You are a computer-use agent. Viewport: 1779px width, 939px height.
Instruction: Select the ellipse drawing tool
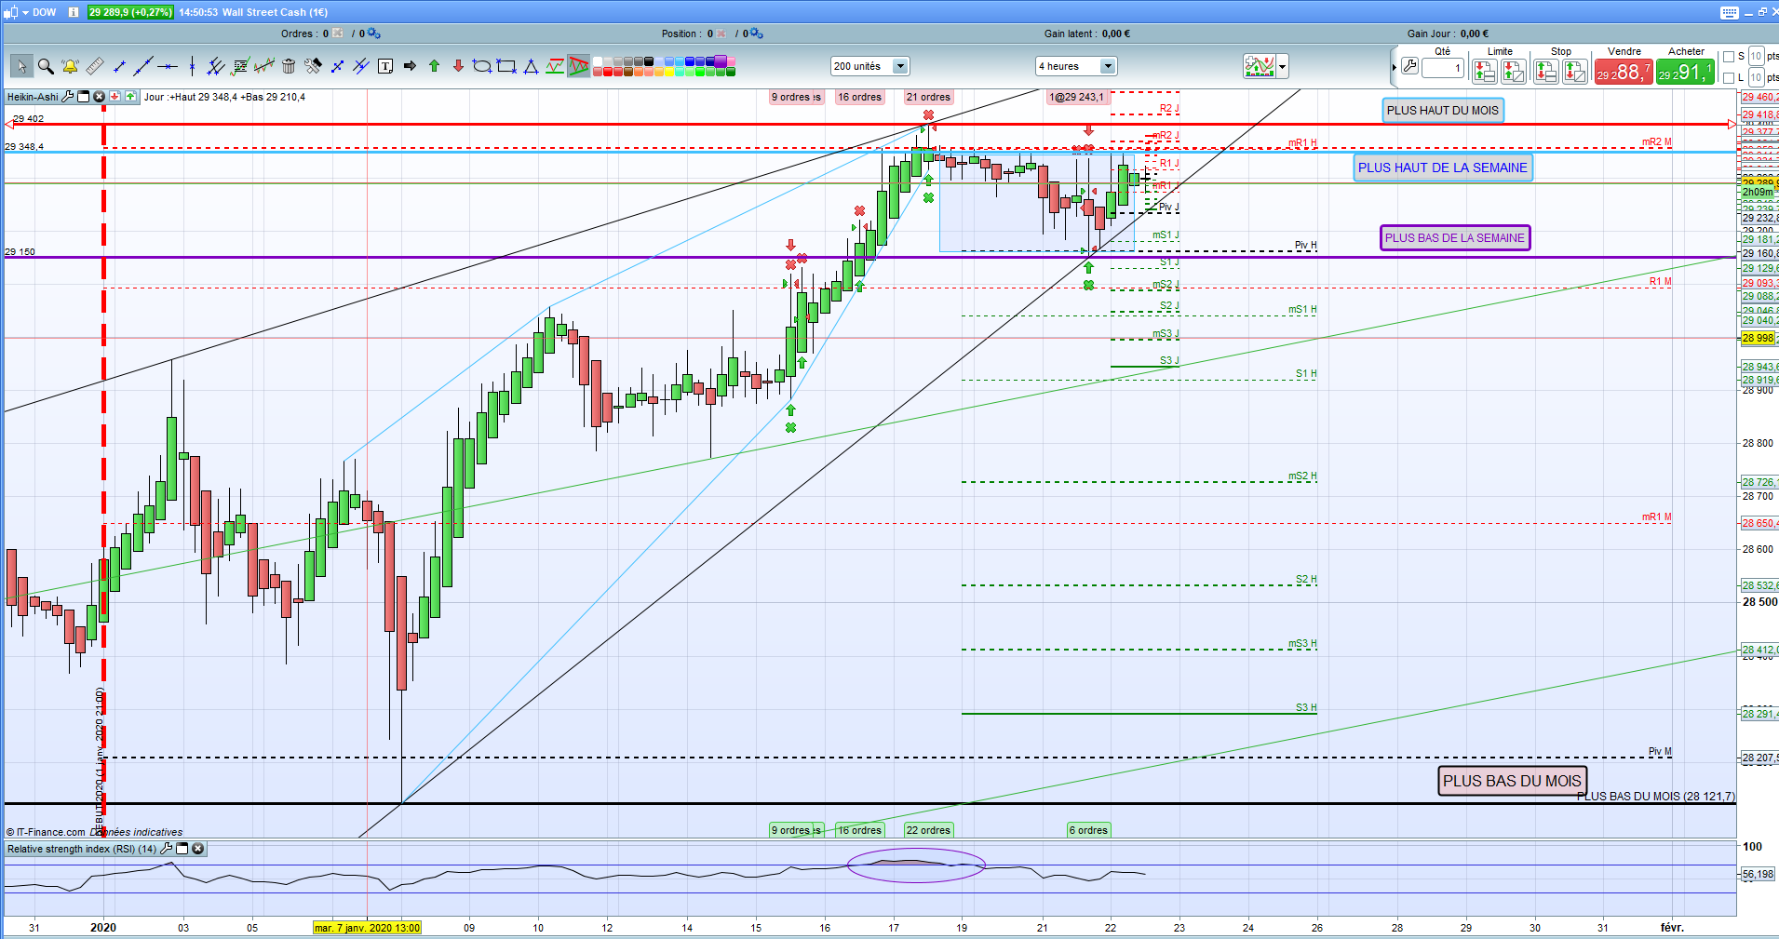(482, 66)
